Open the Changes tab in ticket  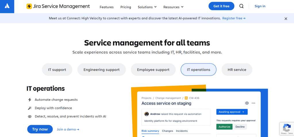168,131
